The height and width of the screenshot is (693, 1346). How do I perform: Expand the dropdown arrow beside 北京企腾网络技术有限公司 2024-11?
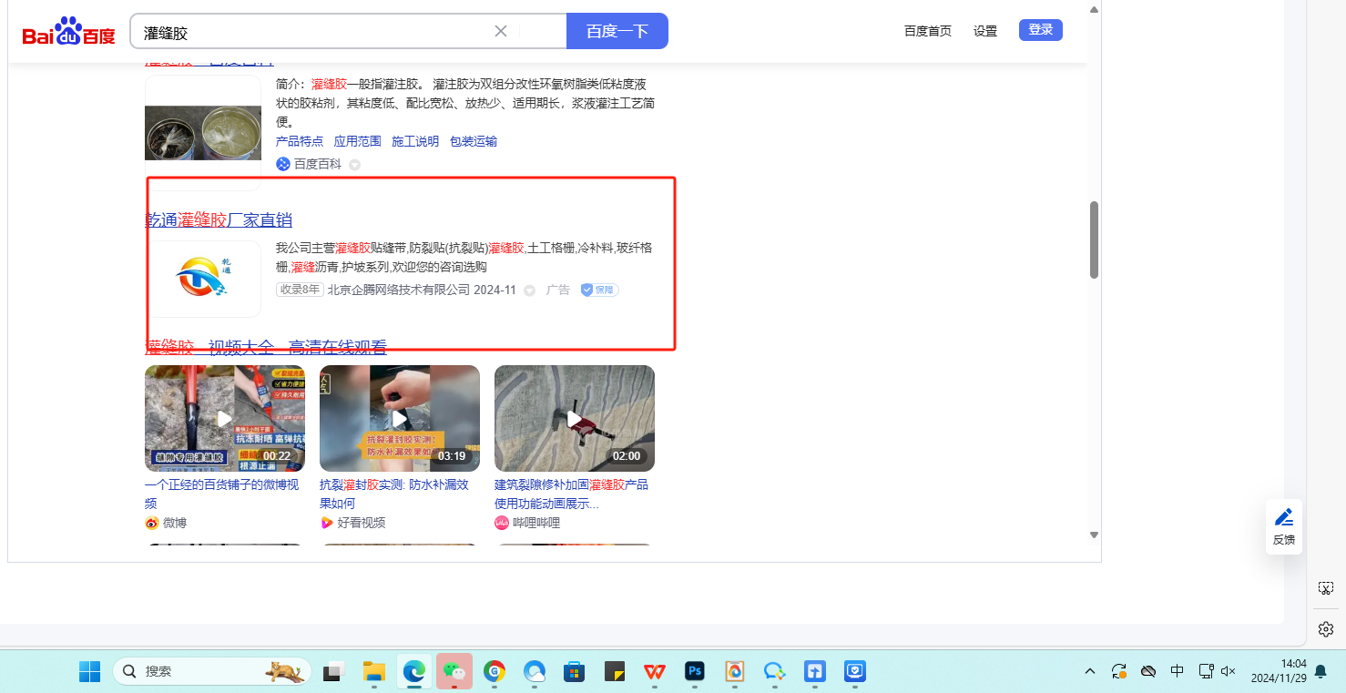pyautogui.click(x=529, y=290)
